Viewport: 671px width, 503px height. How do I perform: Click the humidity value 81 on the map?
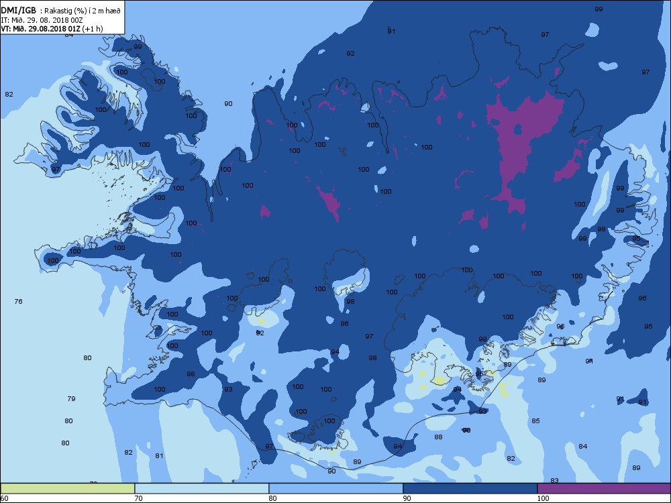[x=159, y=456]
